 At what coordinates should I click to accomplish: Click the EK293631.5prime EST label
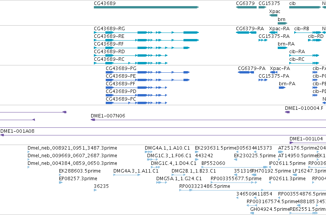click(x=216, y=148)
